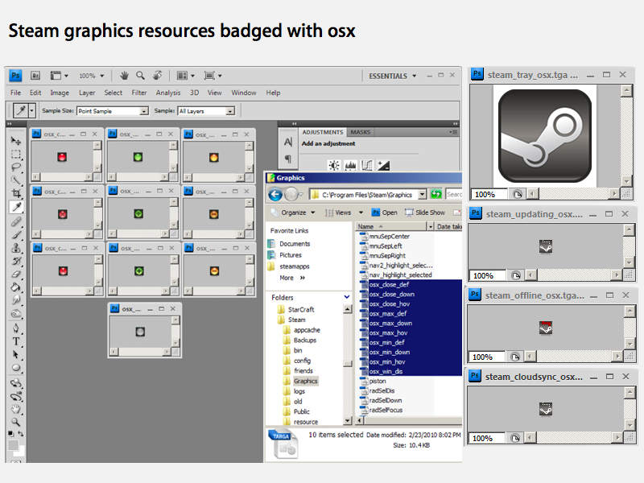Open the File menu
This screenshot has width=644, height=483.
(15, 93)
